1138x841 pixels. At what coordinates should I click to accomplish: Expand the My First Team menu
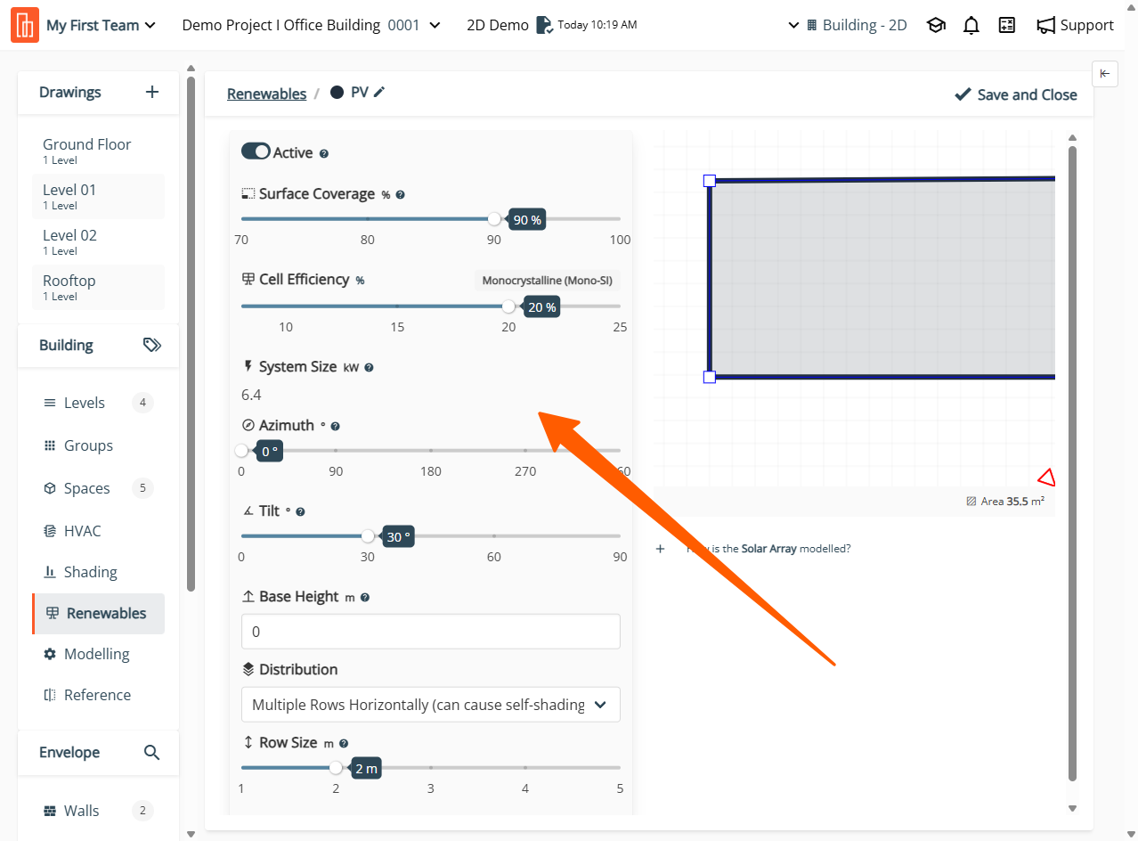[101, 26]
